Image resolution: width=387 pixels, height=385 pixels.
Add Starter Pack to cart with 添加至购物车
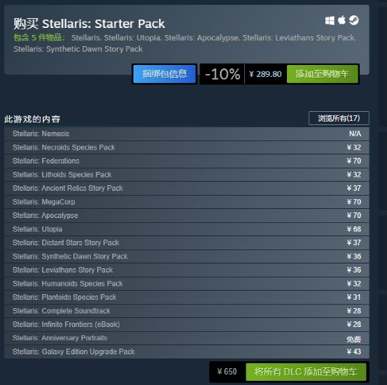coord(323,74)
